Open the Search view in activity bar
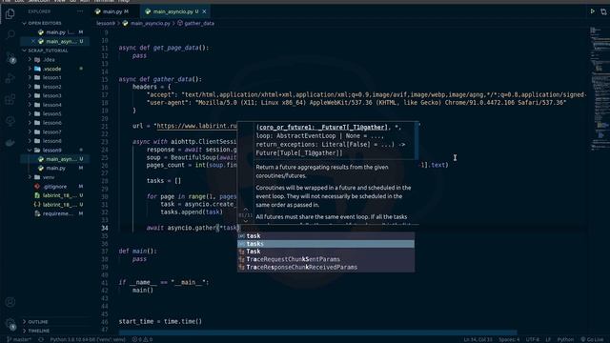The height and width of the screenshot is (343, 610). click(10, 35)
